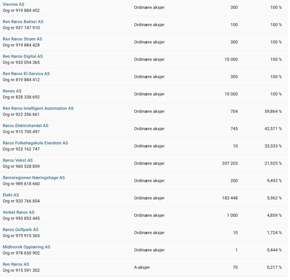This screenshot has width=290, height=280.
Task: Open Røros Folkehøgskole Eiendom AS link
Action: 35,143
